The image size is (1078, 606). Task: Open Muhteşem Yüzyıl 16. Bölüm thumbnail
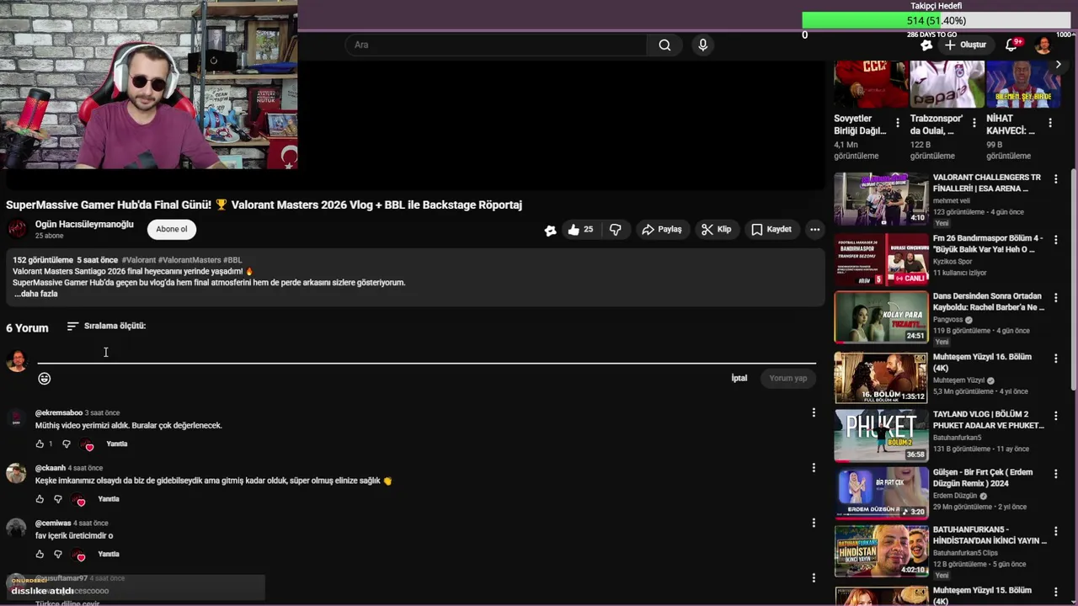coord(881,378)
